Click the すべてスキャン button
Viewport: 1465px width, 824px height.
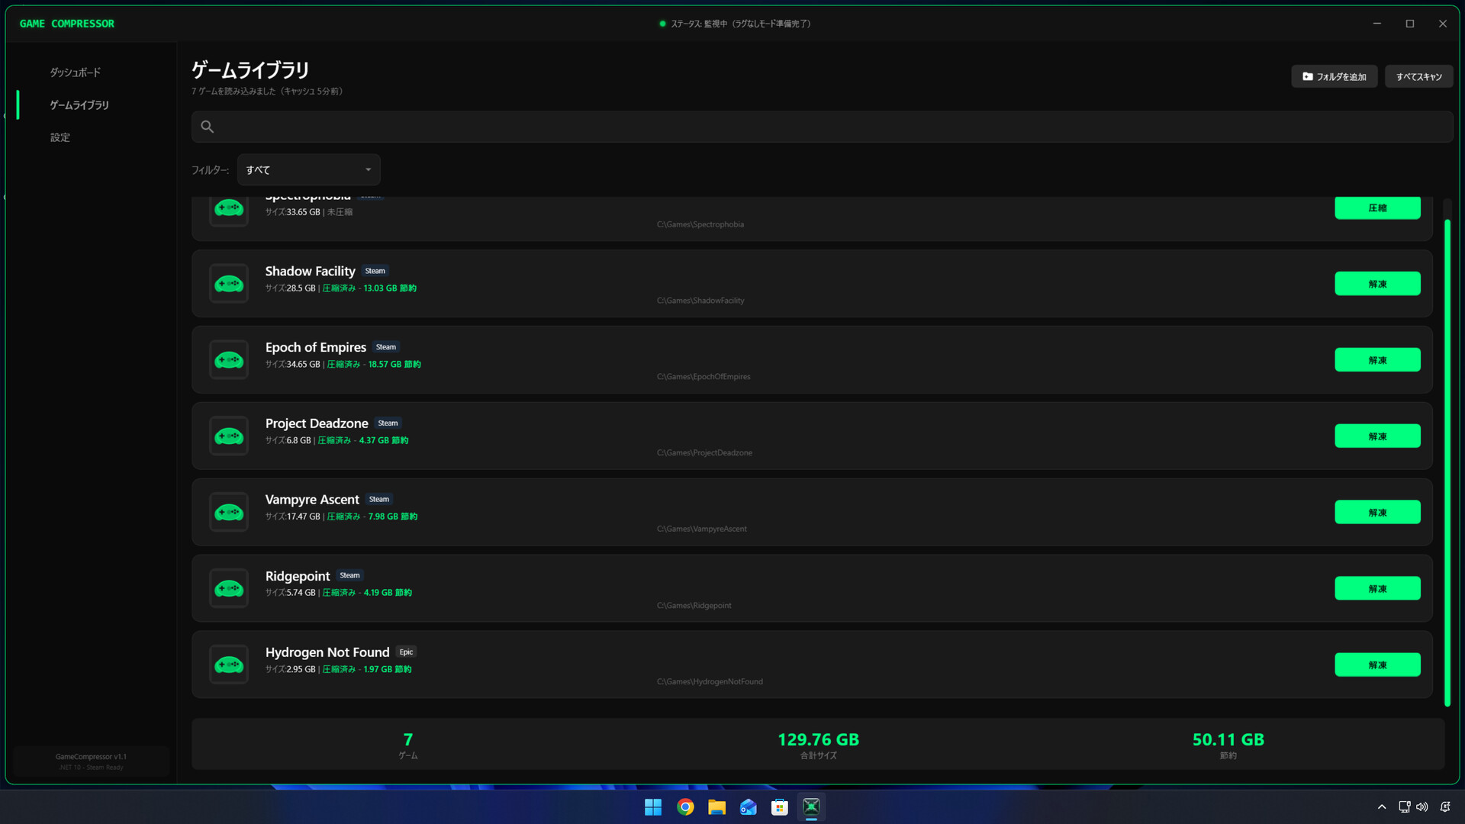1418,76
